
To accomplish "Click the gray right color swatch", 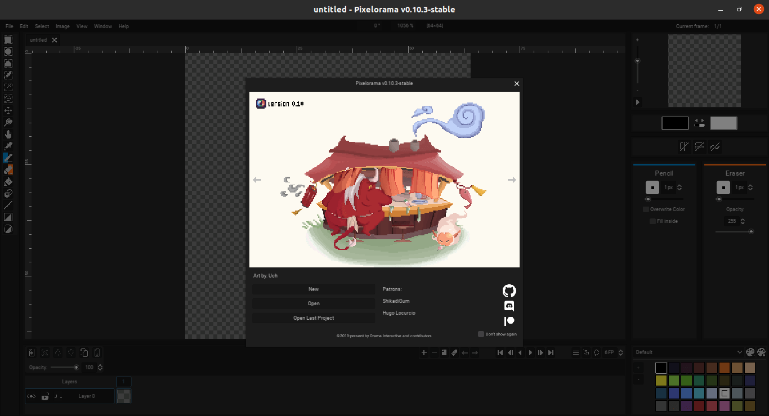I will click(724, 123).
